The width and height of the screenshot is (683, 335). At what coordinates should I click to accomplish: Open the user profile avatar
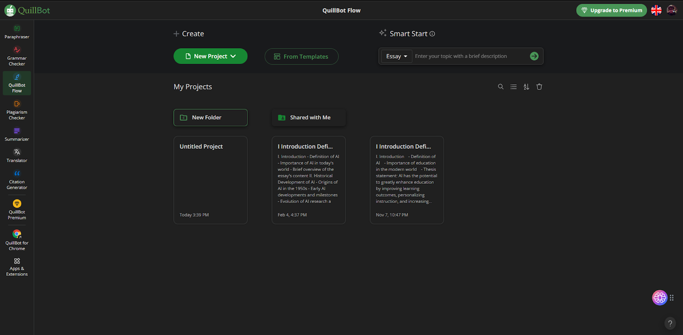(x=672, y=10)
